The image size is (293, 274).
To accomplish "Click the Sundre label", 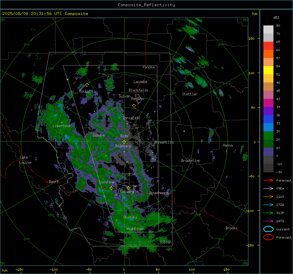I will [99, 135].
